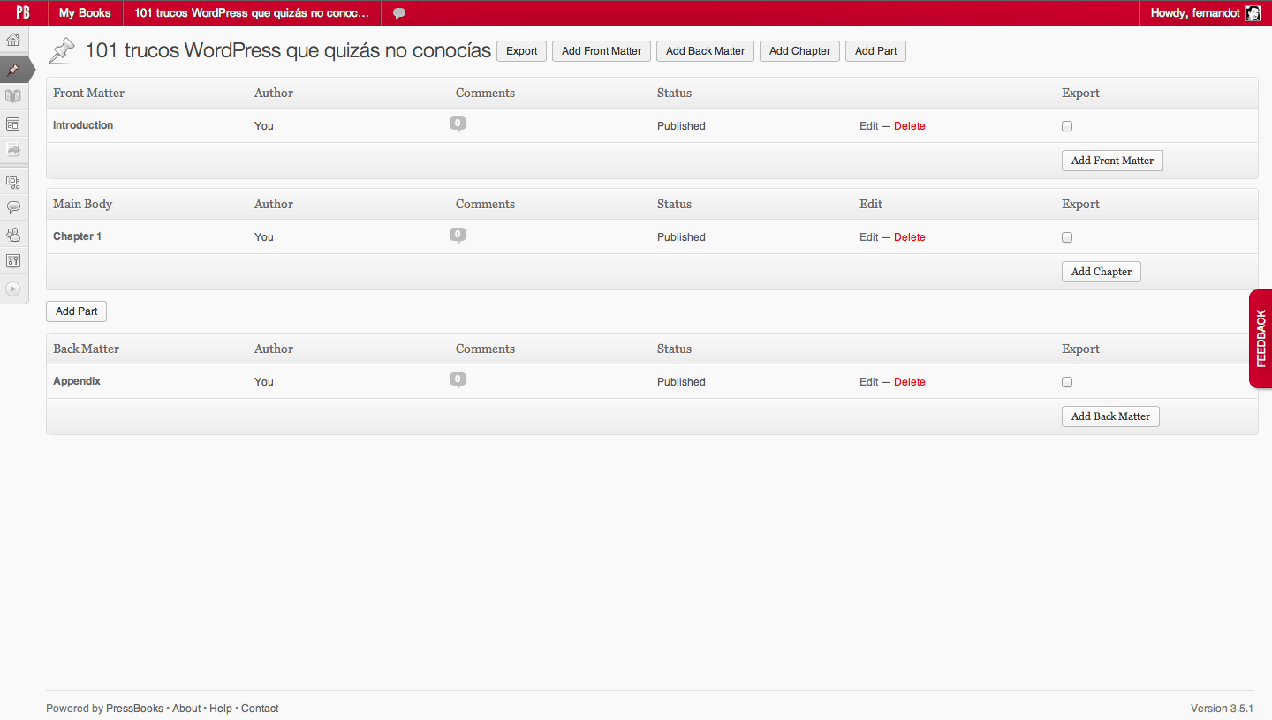
Task: Open the Howdy, fernandot account menu
Action: tap(1195, 13)
